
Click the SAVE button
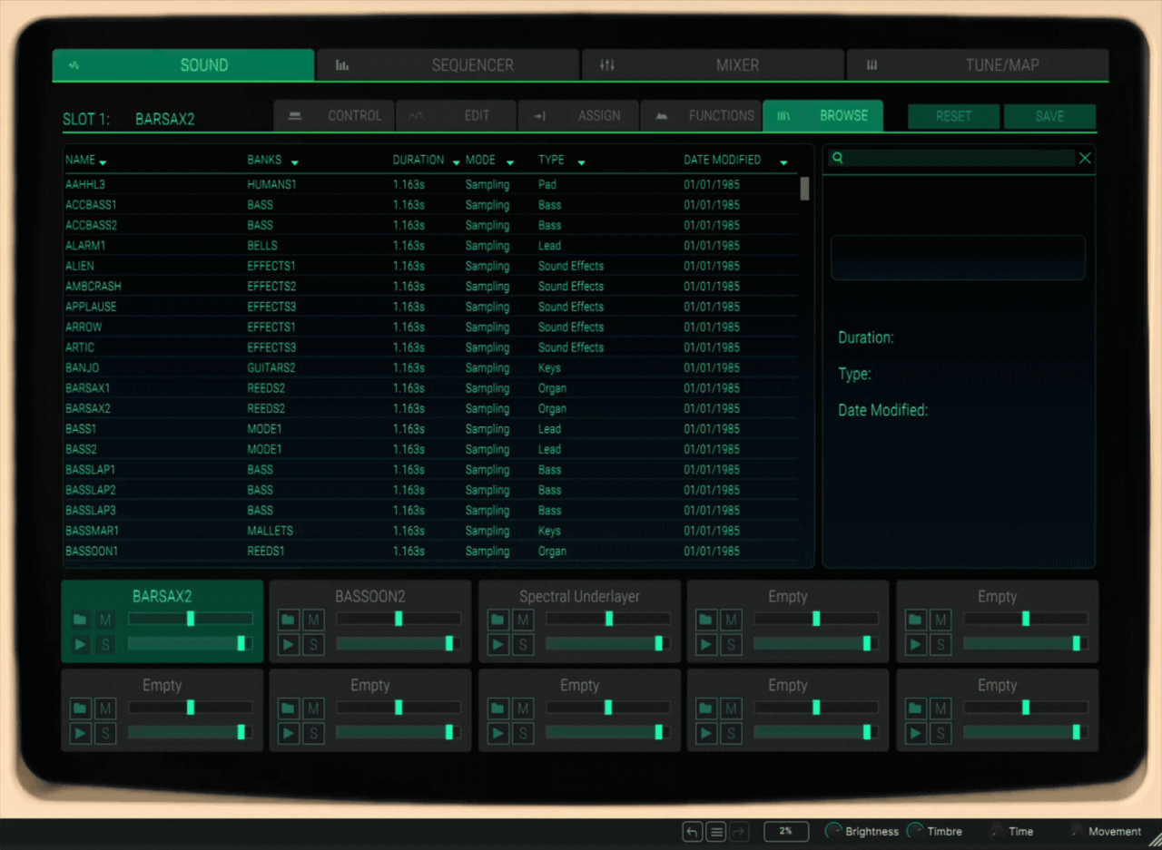[1050, 116]
